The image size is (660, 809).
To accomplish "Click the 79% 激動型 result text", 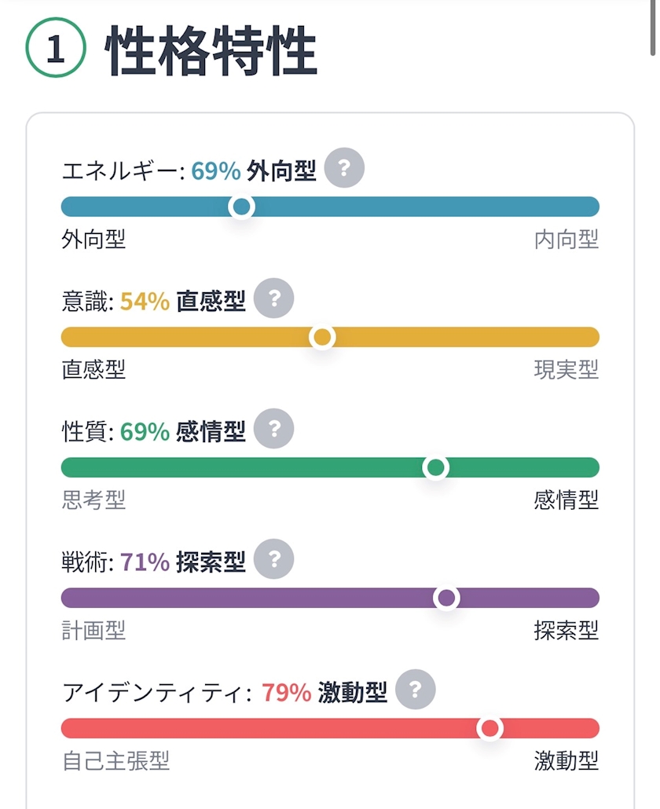I will (x=324, y=693).
